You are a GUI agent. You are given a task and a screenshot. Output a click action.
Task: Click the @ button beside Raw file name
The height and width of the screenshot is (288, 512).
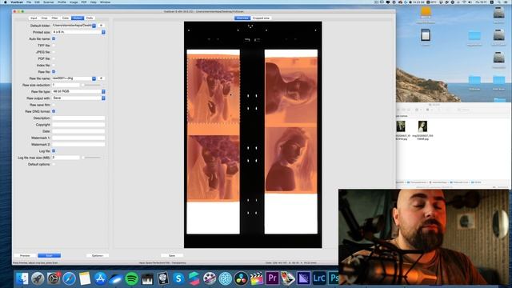(102, 78)
